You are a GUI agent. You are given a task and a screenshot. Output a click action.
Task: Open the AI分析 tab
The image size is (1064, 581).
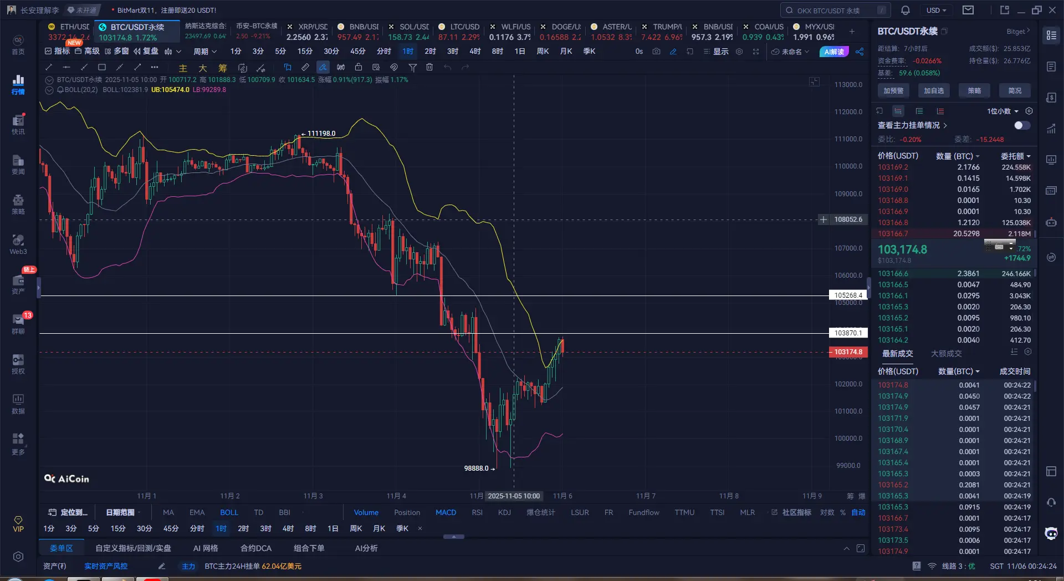click(366, 548)
